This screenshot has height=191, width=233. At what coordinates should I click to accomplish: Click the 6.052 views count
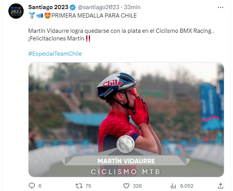[x=186, y=186]
